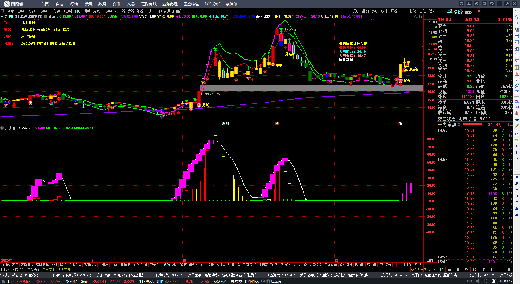Viewport: 520px width, 284px height.
Task: Switch to the 周线 period tab
Action: (x=87, y=11)
